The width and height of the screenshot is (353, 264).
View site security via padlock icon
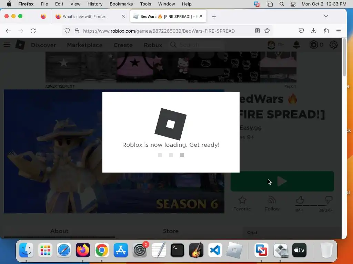77,31
